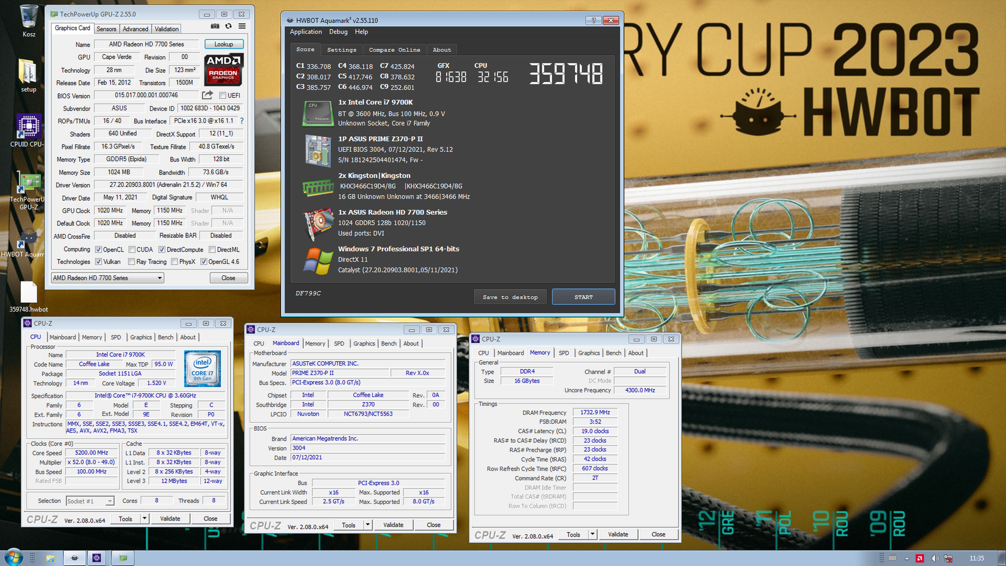The image size is (1006, 566).
Task: Toggle the PhysX checkbox
Action: (x=174, y=262)
